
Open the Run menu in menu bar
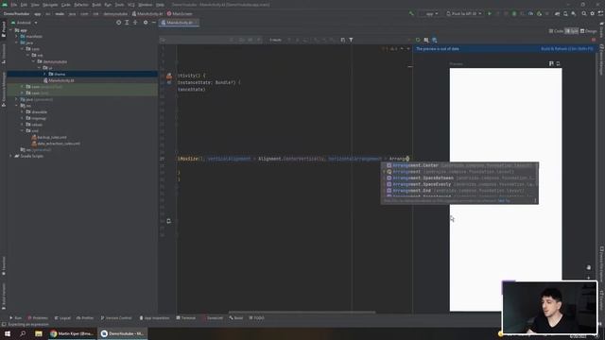click(108, 5)
